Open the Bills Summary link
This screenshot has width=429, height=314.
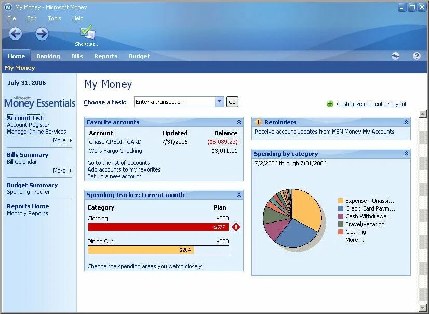(x=28, y=155)
